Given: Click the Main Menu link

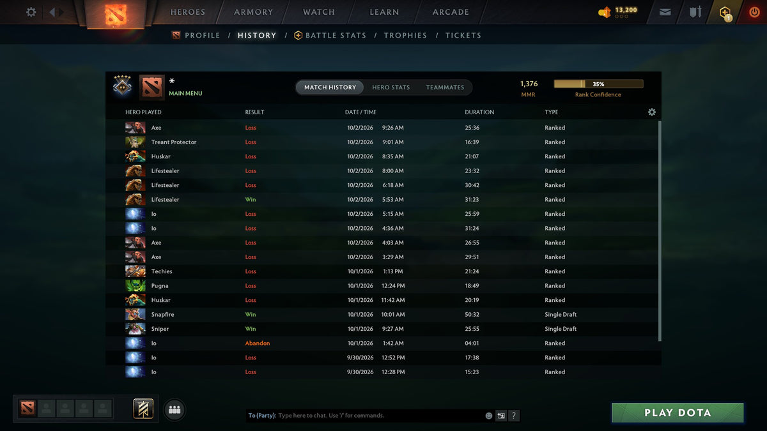Looking at the screenshot, I should 185,93.
